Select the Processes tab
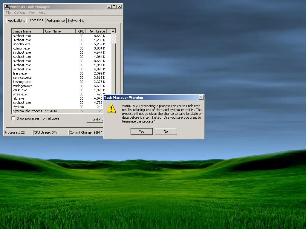Viewport: 306px width, 229px height. 36,20
